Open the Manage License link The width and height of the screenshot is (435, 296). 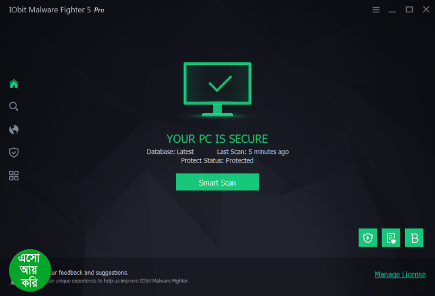[400, 274]
